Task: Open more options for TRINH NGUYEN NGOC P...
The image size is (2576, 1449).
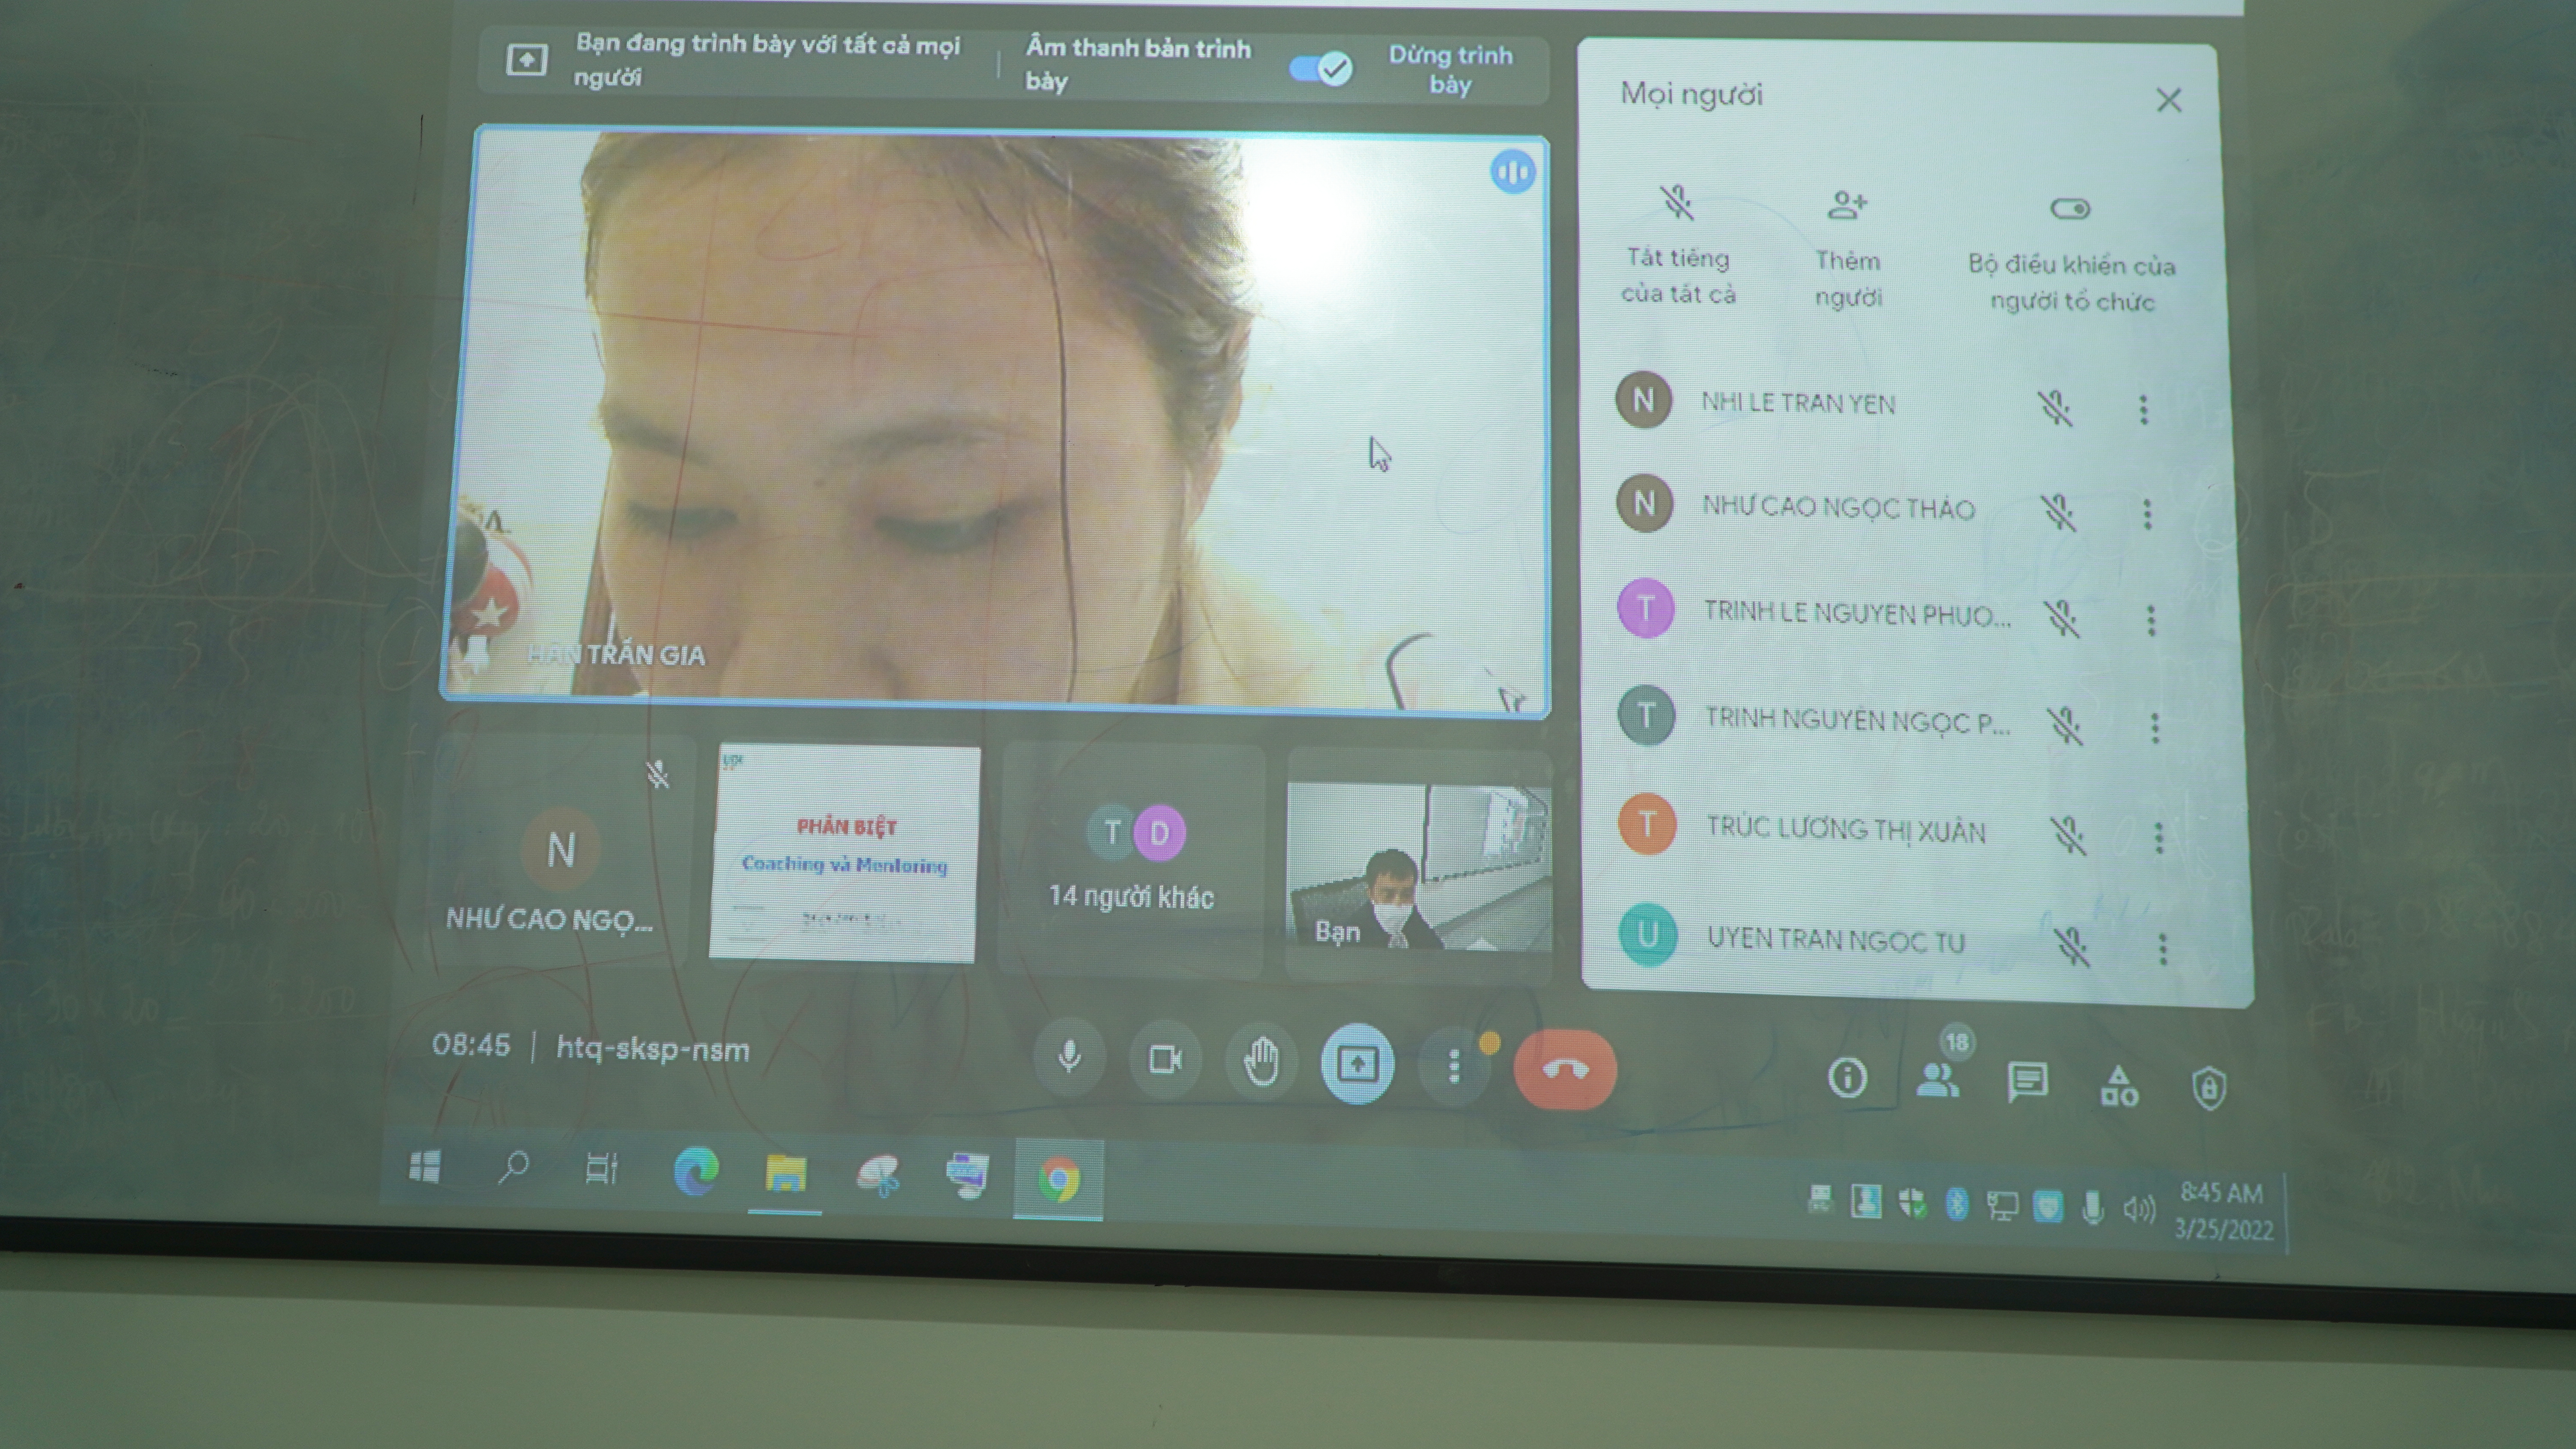Action: pyautogui.click(x=2155, y=727)
